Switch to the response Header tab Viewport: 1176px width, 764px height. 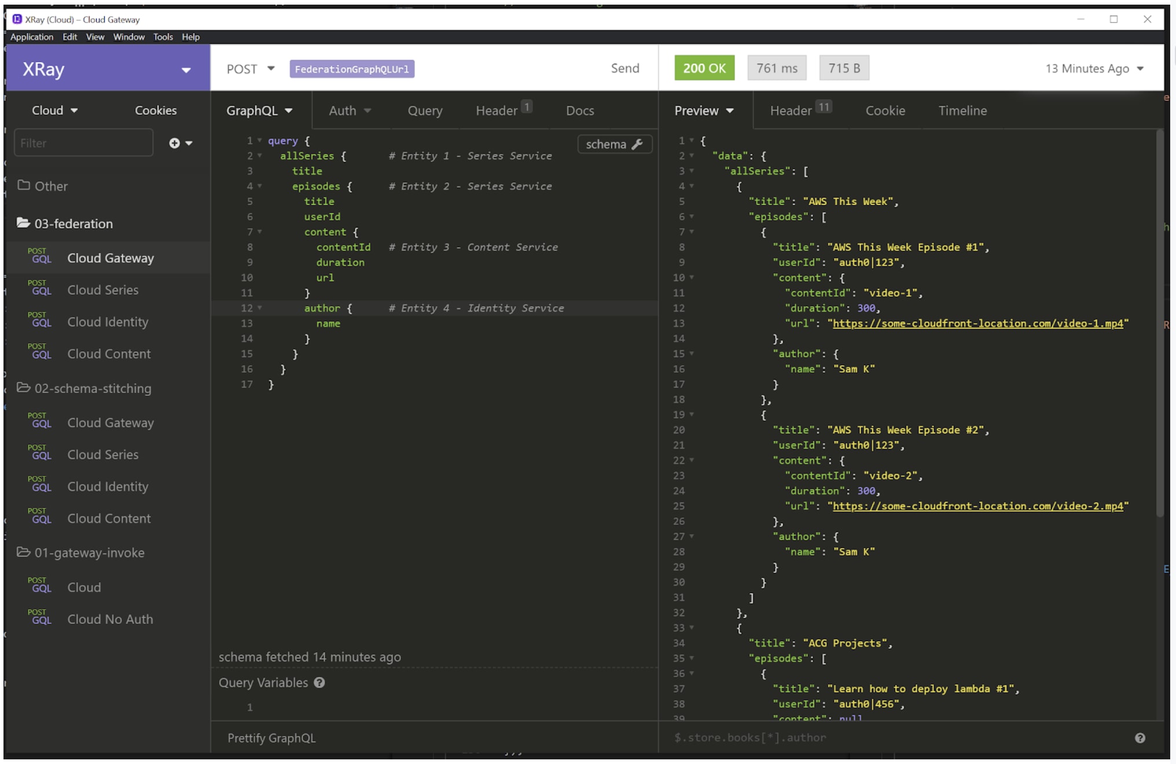[800, 109]
